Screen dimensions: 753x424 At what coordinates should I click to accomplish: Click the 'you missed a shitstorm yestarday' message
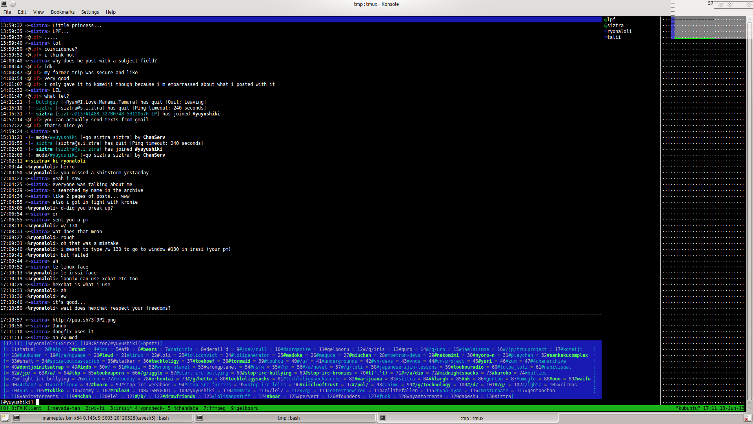coord(105,173)
